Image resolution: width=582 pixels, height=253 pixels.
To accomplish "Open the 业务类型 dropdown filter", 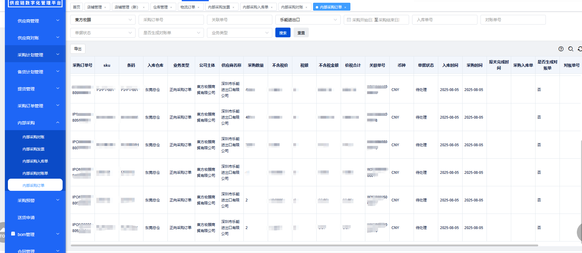I will tap(239, 33).
